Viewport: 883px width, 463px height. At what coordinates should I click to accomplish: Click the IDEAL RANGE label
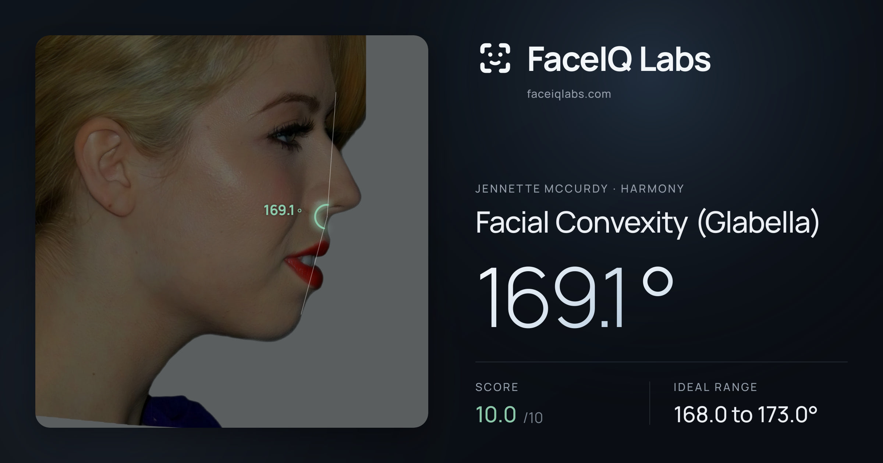tap(715, 387)
